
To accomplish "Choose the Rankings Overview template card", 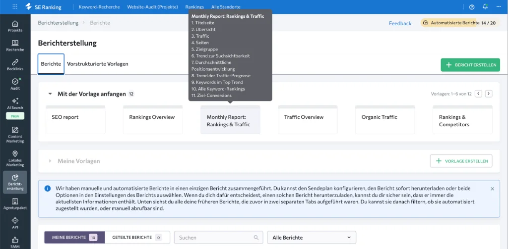I will click(153, 120).
